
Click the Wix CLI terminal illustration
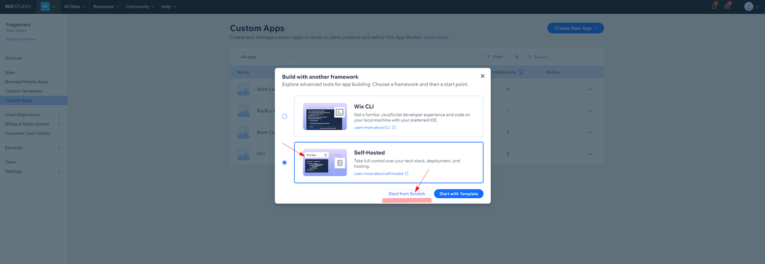coord(325,116)
